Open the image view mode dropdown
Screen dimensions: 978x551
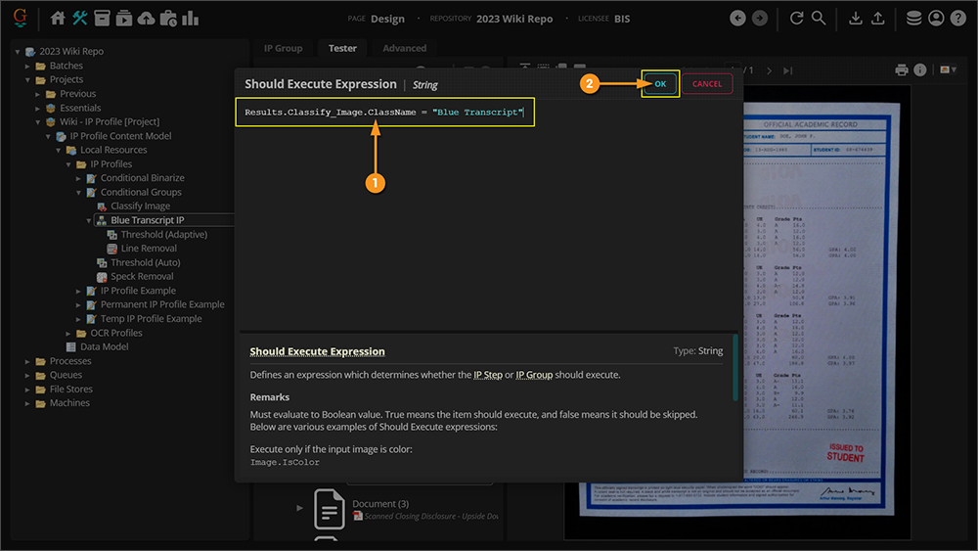[948, 69]
